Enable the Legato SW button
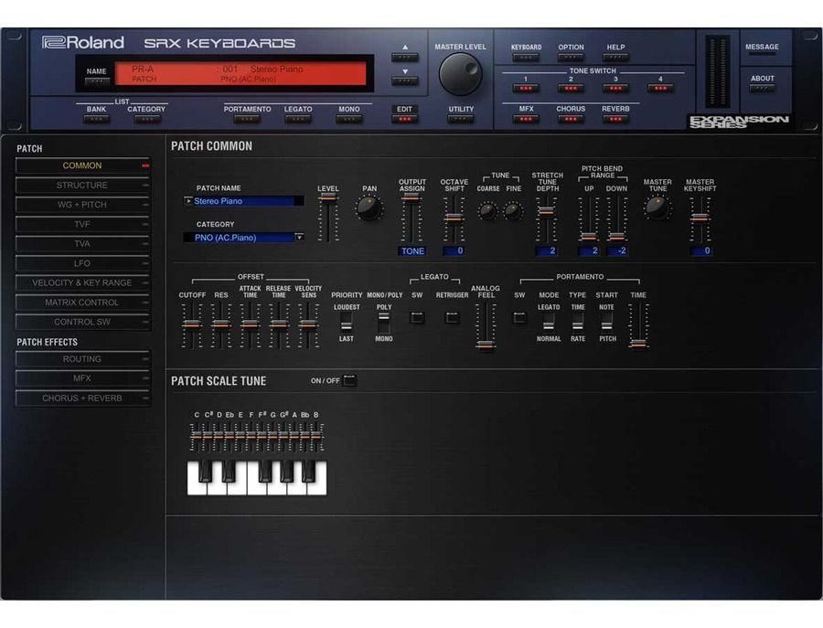Screen dimensions: 823x628 tap(417, 317)
